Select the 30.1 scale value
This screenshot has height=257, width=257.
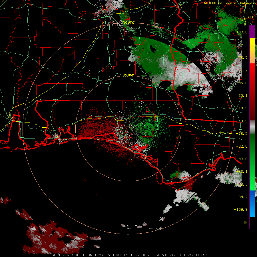(x=243, y=96)
